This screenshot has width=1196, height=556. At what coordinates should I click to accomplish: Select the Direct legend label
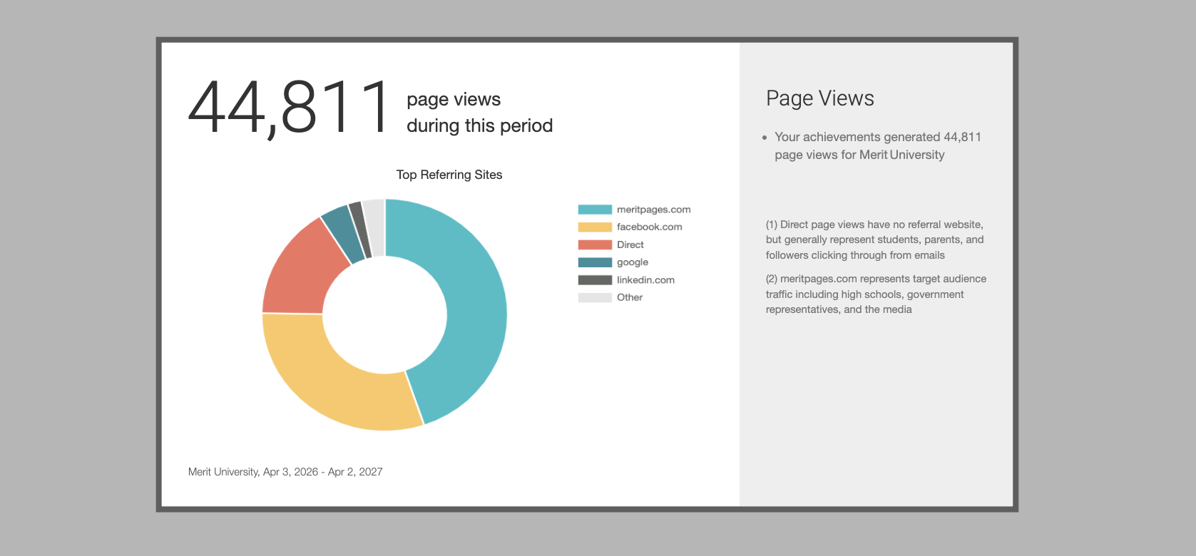[x=630, y=244]
